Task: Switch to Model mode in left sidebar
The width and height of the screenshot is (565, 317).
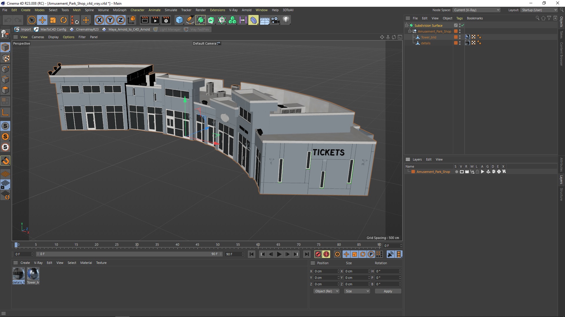Action: point(5,47)
